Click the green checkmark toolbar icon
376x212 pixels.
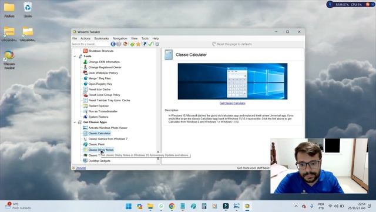[x=150, y=44]
